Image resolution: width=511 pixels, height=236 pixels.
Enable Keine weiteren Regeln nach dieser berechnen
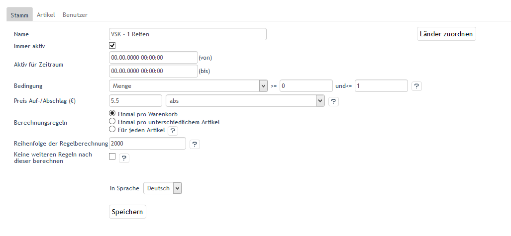click(112, 157)
